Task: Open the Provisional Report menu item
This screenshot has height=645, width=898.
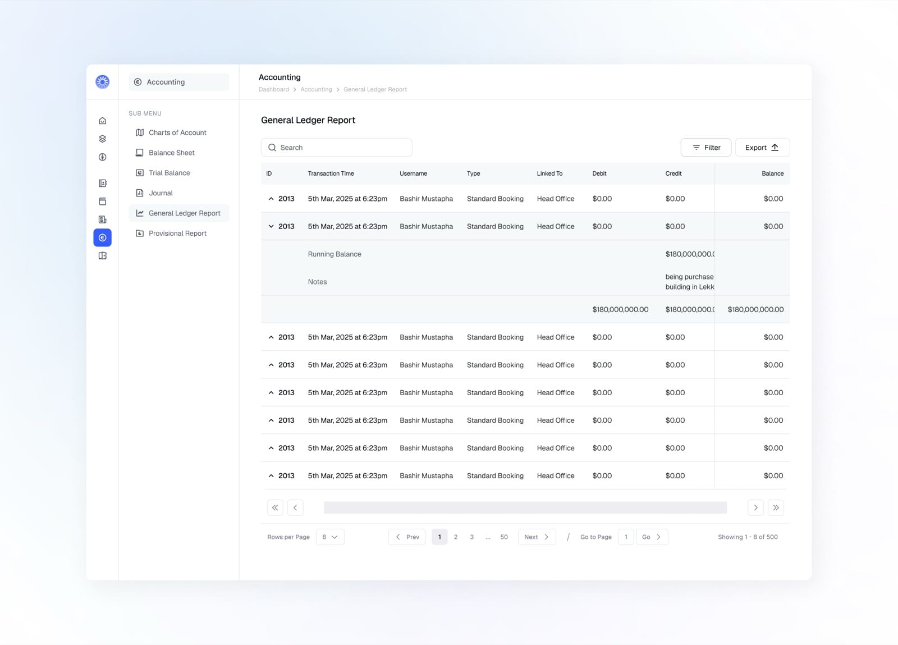Action: coord(179,234)
